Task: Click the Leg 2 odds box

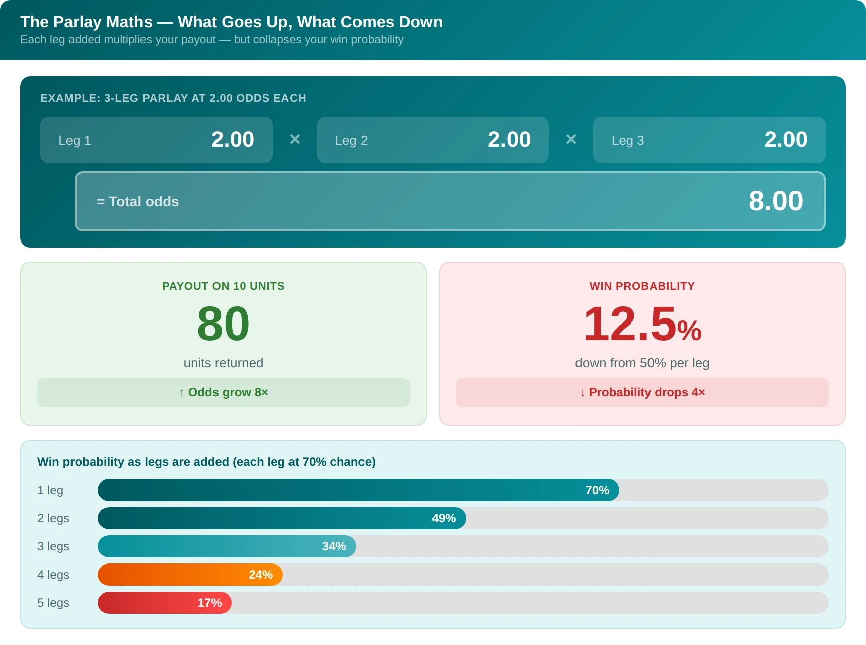Action: pos(433,140)
